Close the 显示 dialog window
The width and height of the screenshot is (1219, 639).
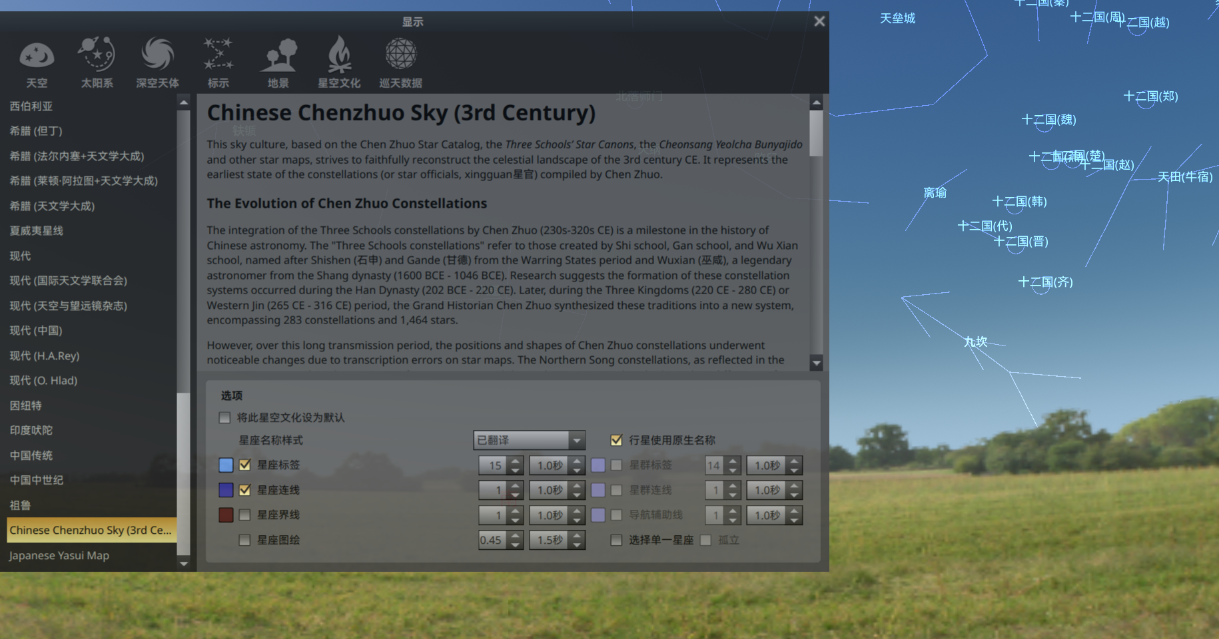tap(819, 21)
